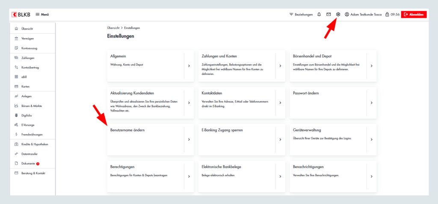Click the Datentransfer icon in sidebar

[16, 154]
